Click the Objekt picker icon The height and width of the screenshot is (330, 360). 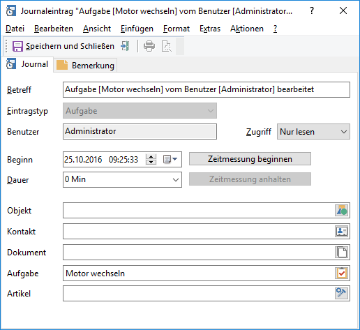[341, 211]
